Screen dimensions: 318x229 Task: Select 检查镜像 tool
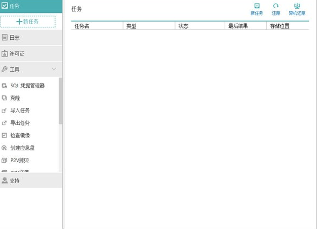point(20,135)
